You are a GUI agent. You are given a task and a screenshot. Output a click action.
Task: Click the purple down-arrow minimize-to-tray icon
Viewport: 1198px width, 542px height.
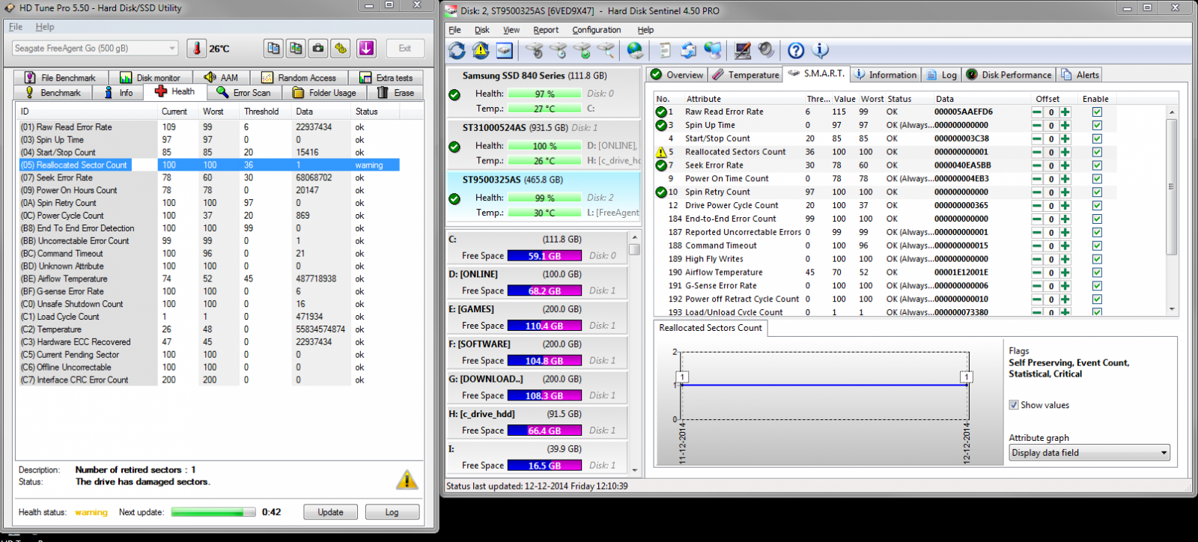click(x=366, y=49)
